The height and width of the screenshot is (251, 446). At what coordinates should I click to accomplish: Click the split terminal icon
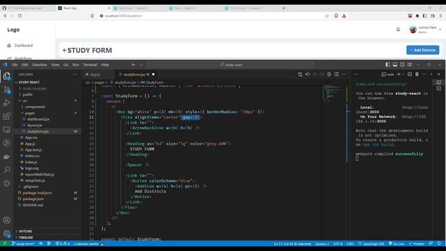click(x=410, y=75)
